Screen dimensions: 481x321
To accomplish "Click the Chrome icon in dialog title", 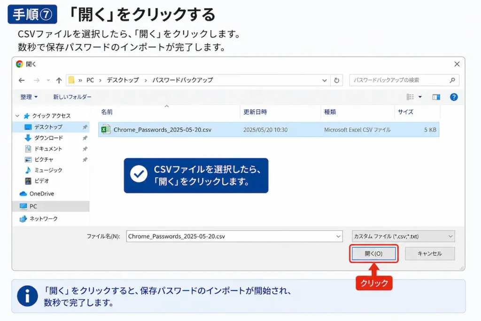I will pos(19,64).
